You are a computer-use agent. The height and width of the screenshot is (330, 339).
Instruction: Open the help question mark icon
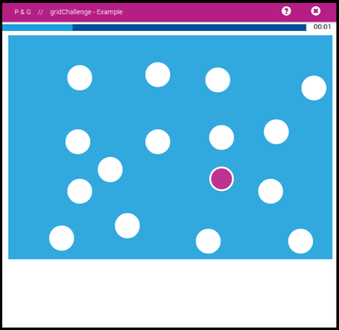click(x=286, y=11)
